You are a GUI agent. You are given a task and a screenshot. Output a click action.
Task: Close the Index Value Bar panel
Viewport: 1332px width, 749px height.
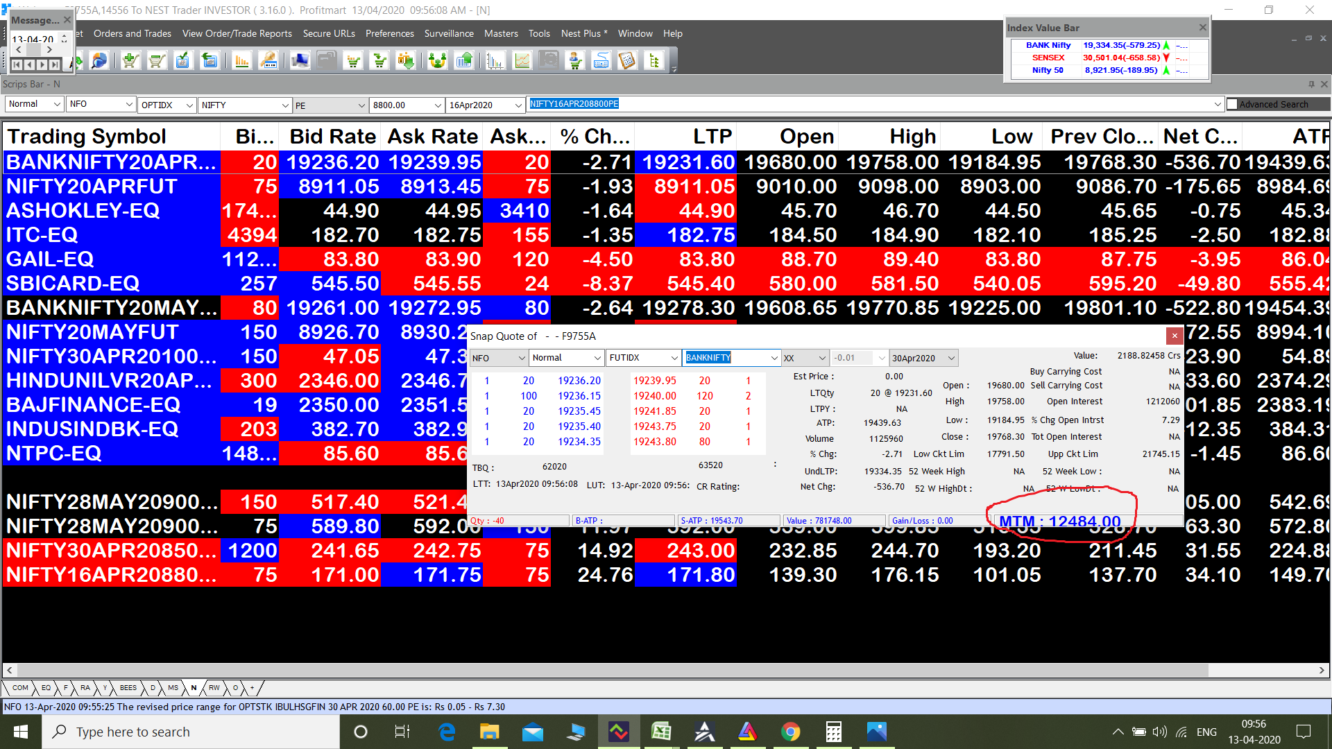tap(1203, 28)
